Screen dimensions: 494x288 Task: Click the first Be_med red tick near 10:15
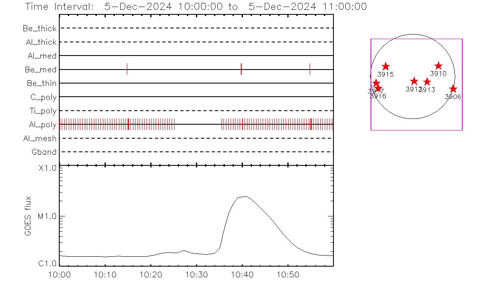pos(127,69)
